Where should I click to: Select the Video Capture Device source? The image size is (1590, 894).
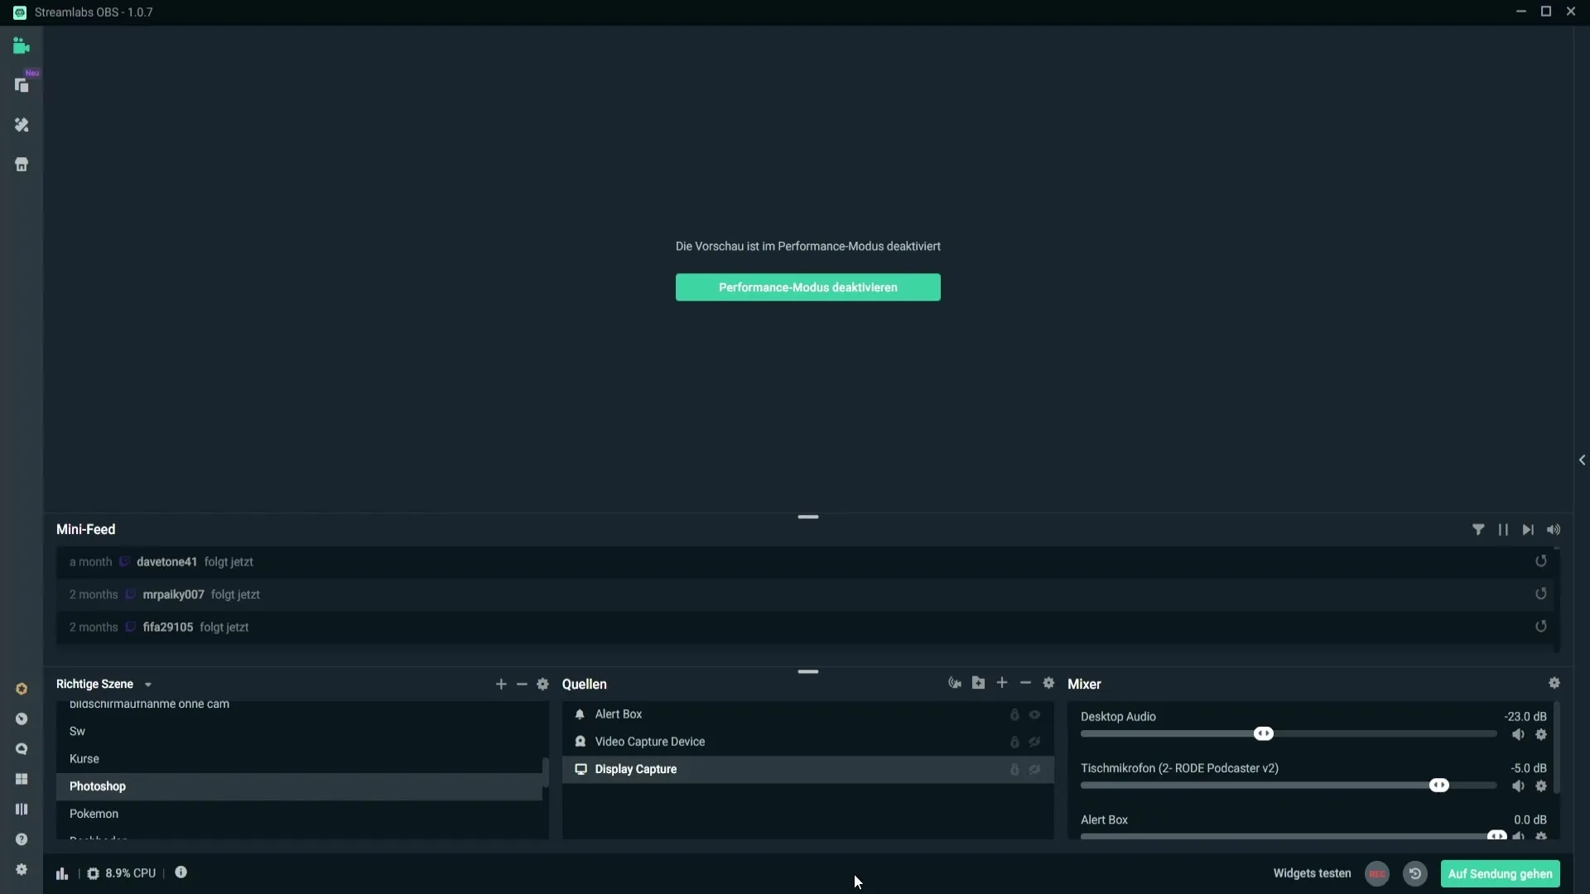[x=807, y=742]
